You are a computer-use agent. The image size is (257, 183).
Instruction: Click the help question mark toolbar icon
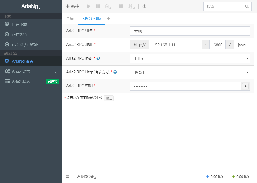pos(144,6)
